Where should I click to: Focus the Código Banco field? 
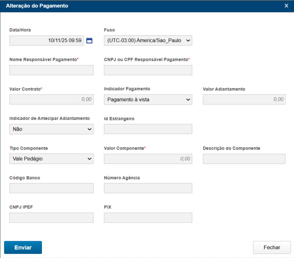click(x=51, y=188)
